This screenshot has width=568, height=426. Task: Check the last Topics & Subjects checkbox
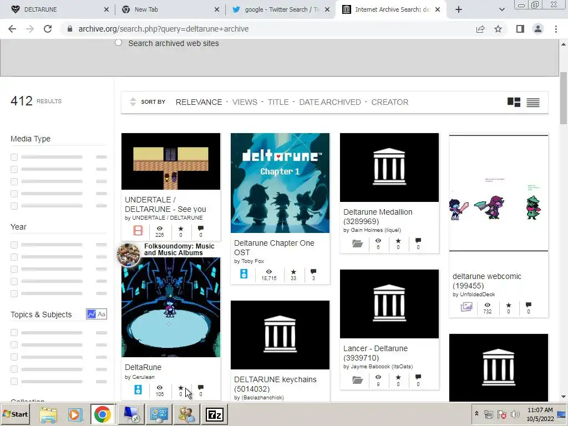click(14, 381)
